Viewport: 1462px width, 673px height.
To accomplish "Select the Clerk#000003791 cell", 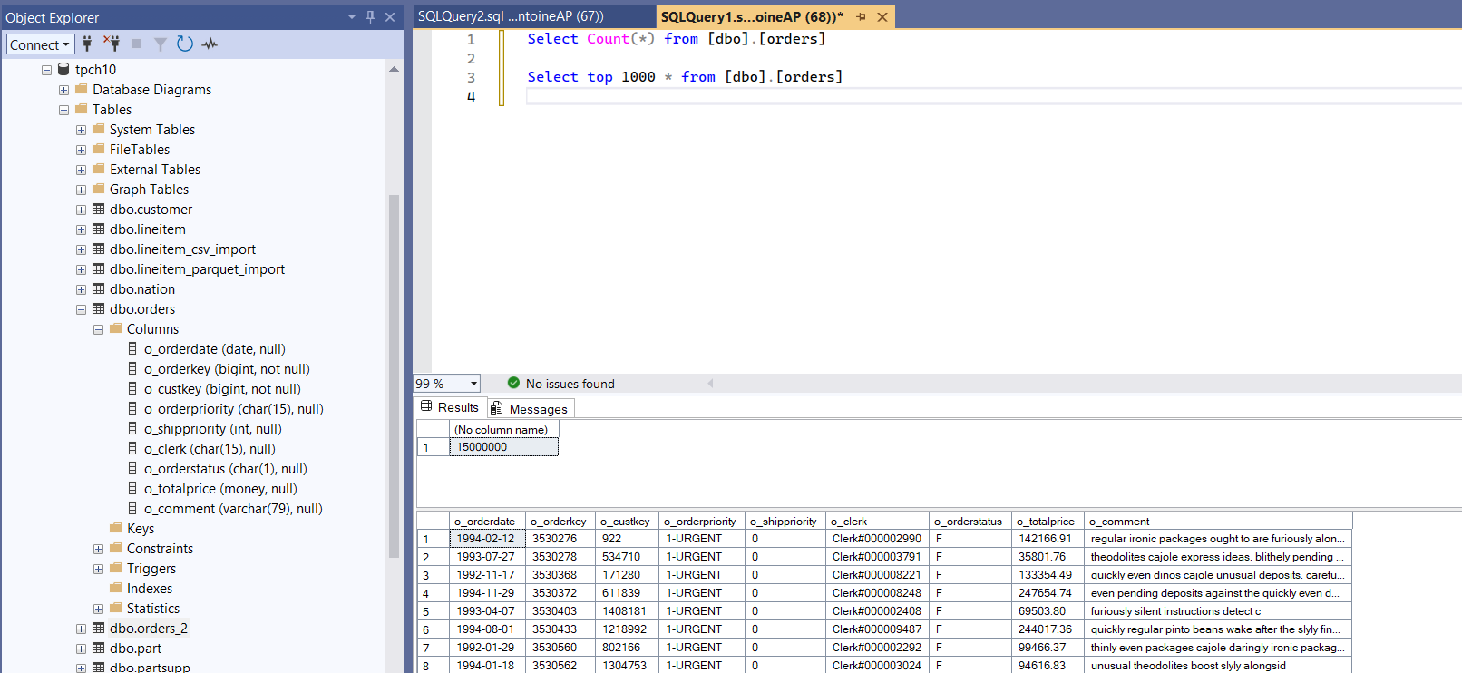I will coord(877,557).
